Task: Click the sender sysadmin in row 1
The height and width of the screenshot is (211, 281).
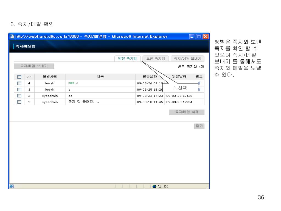Action: [x=50, y=102]
